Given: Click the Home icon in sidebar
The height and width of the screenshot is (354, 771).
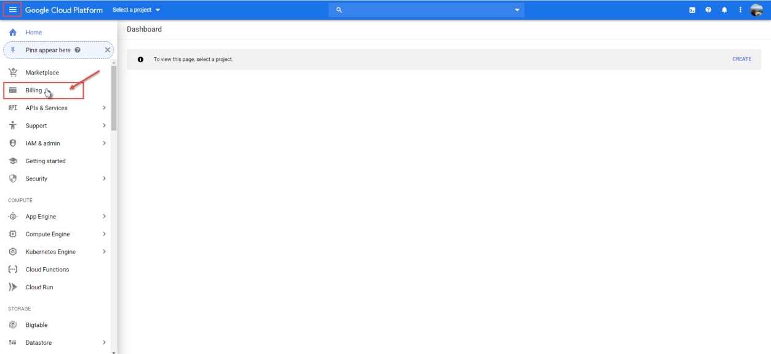Looking at the screenshot, I should pos(12,32).
